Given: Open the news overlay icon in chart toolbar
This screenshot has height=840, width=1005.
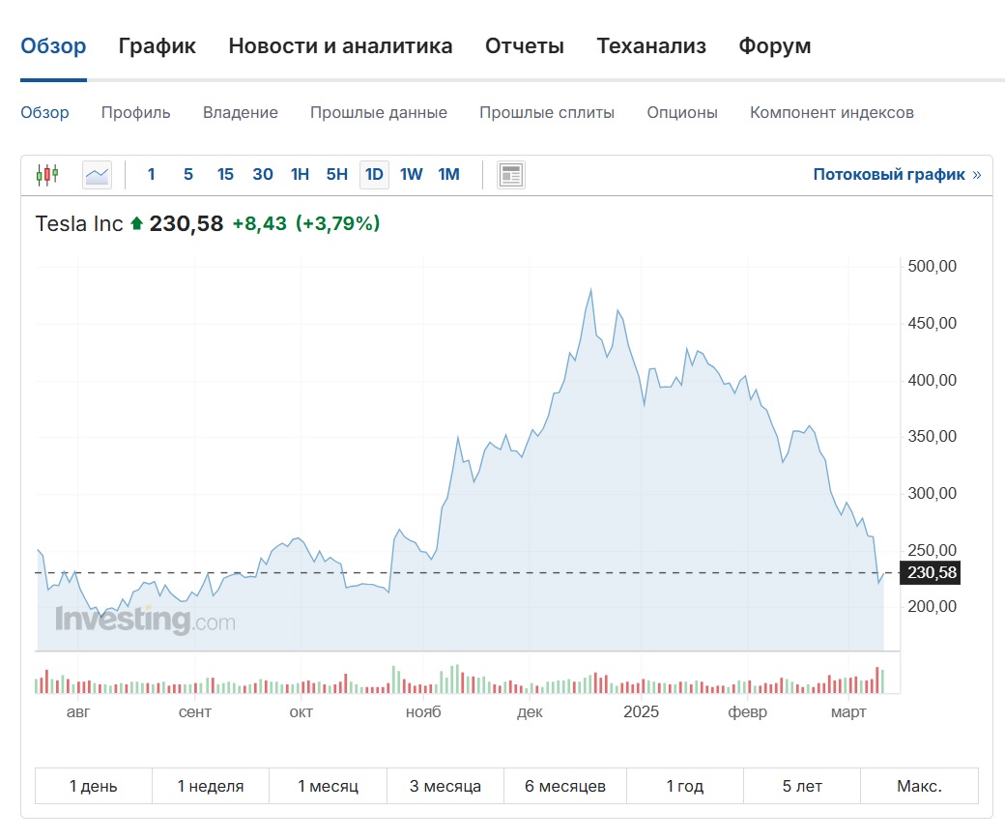Looking at the screenshot, I should [x=511, y=174].
